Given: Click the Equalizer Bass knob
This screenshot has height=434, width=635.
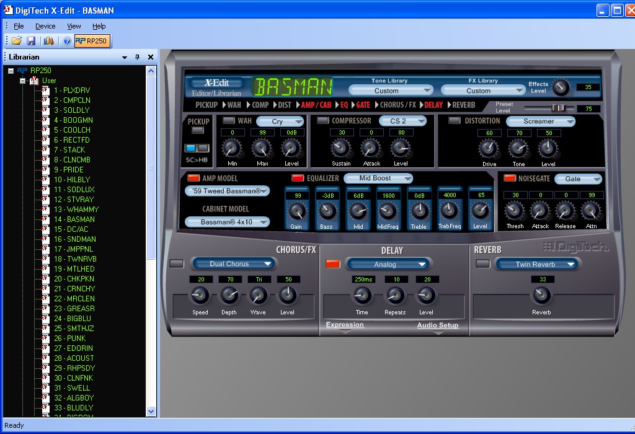Looking at the screenshot, I should coord(327,211).
